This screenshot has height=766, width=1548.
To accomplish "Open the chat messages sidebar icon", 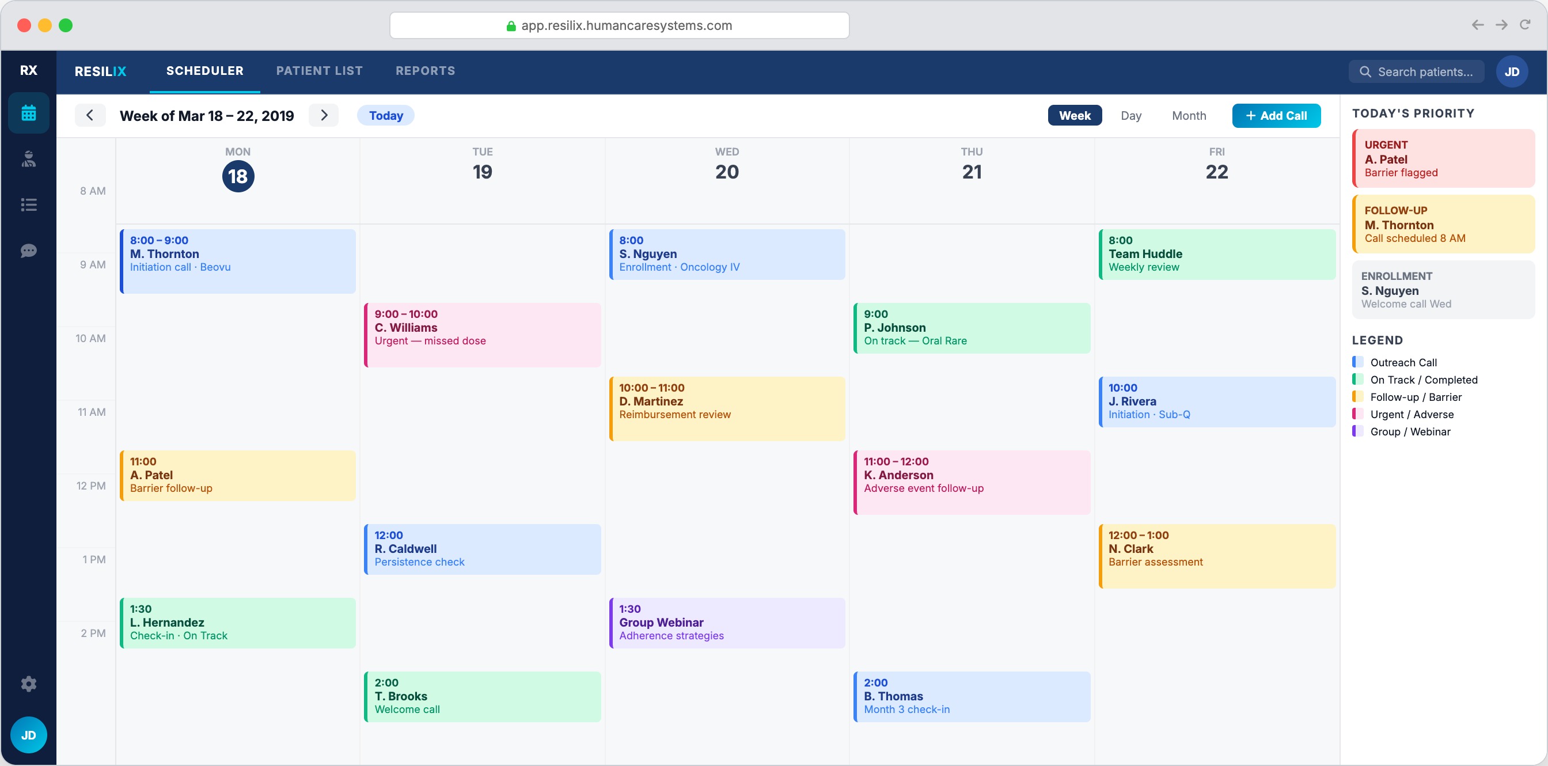I will (28, 251).
